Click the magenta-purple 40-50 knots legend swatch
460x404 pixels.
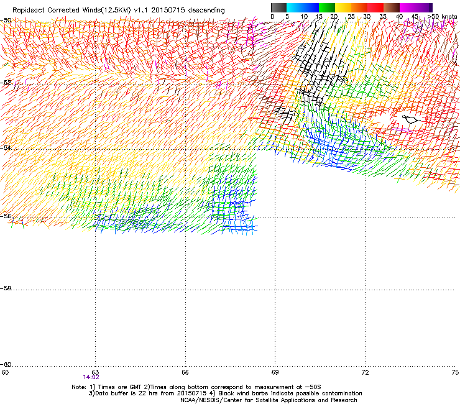(x=416, y=7)
